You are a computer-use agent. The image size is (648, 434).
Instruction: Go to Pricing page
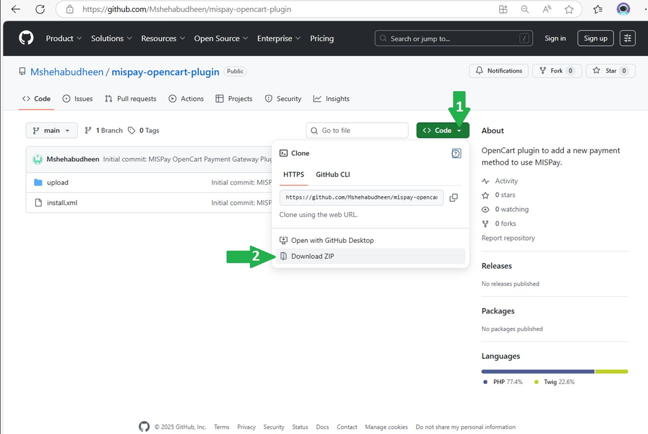tap(322, 39)
